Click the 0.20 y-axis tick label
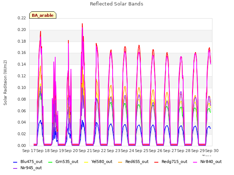Image resolution: width=234 pixels, height=175 pixels. (22, 30)
